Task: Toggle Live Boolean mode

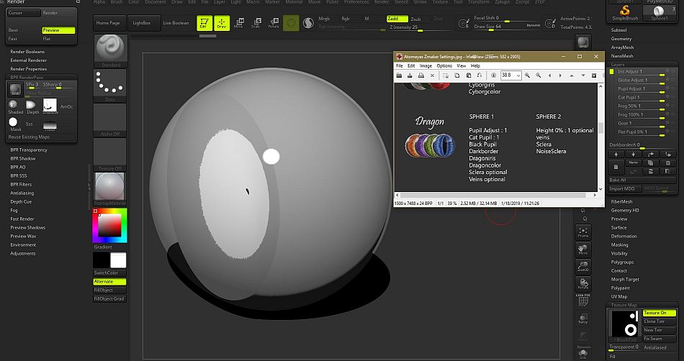Action: coord(176,22)
